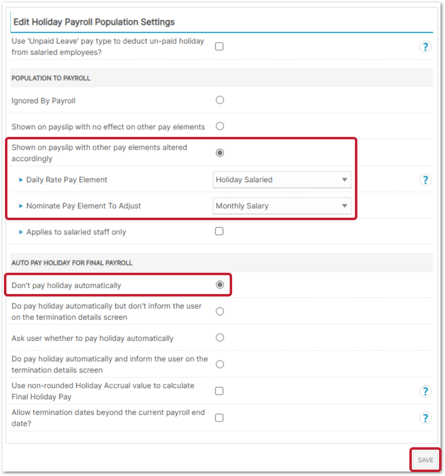Open the Holiday Salaried dropdown
The height and width of the screenshot is (476, 445).
pyautogui.click(x=282, y=179)
